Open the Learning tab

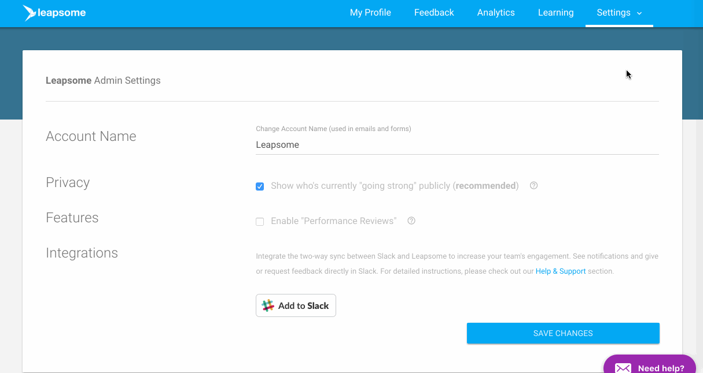(556, 13)
